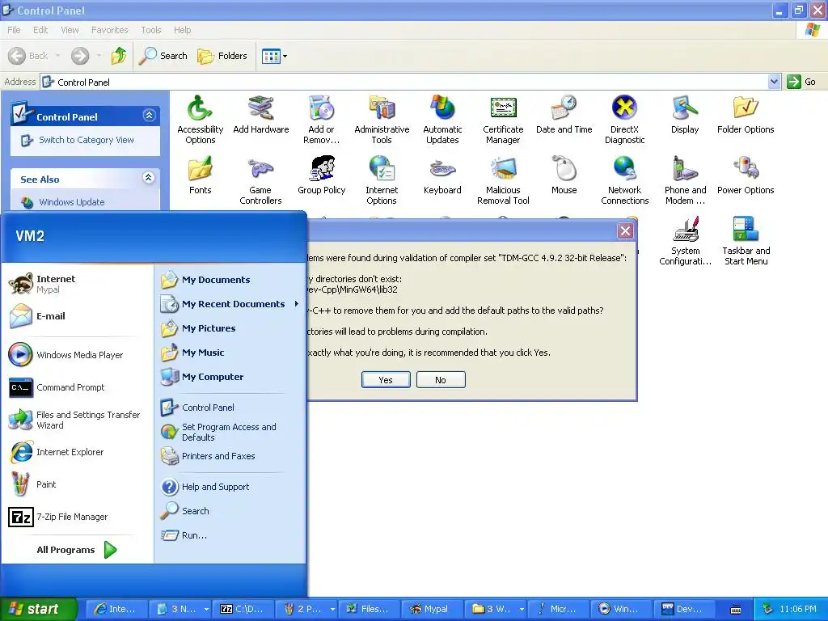Open System Configuration utility
This screenshot has width=828, height=621.
pos(685,241)
